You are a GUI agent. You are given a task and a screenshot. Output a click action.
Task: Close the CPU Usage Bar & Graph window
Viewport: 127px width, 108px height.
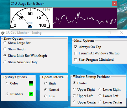tap(114, 4)
